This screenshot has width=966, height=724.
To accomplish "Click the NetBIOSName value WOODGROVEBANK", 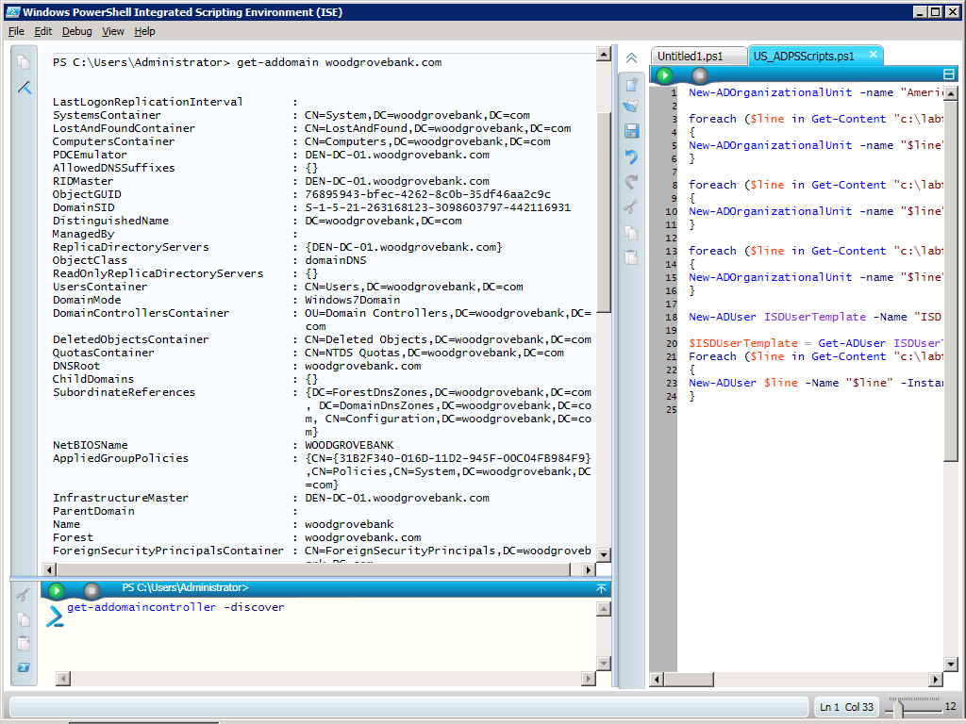I will click(x=349, y=445).
